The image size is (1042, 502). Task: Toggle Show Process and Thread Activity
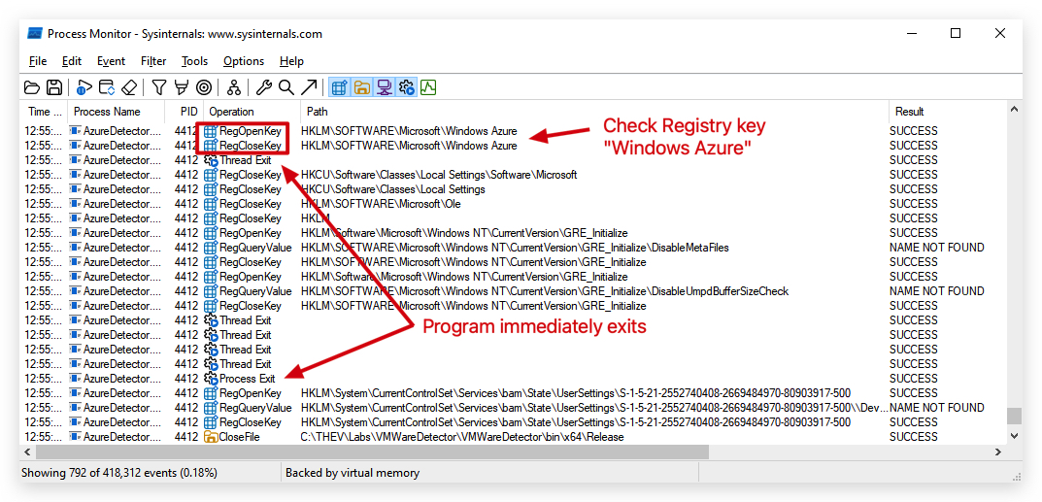click(406, 87)
